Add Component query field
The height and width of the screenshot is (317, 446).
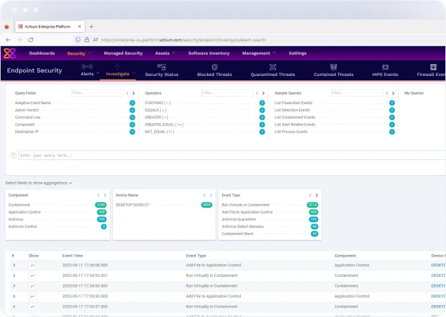click(x=132, y=125)
